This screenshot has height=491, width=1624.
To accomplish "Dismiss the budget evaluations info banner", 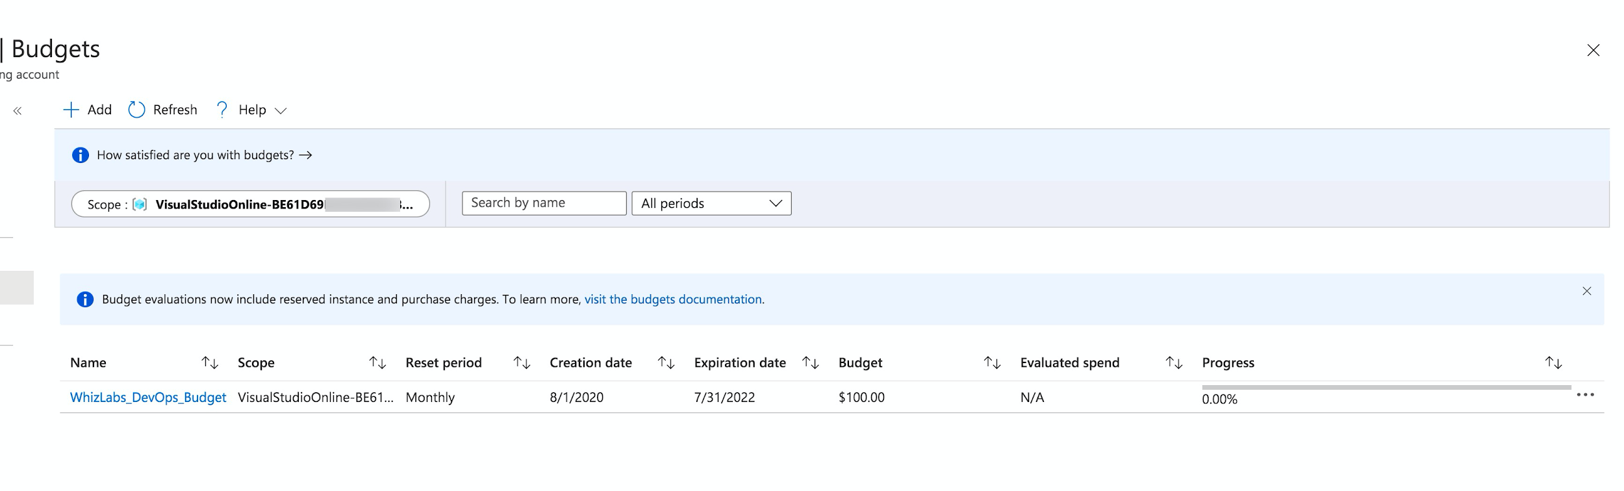I will click(1586, 291).
